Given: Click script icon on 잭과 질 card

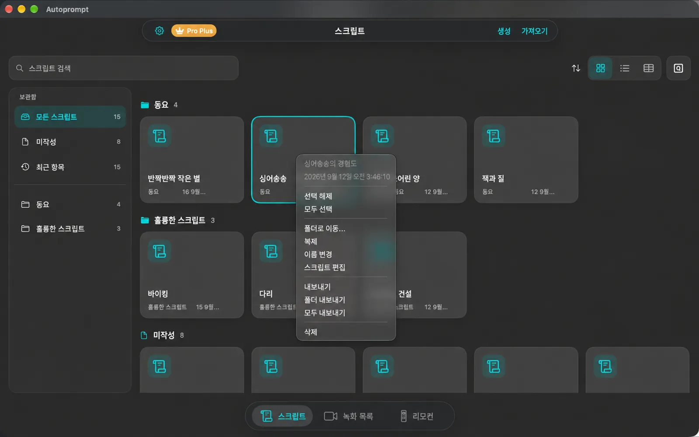Looking at the screenshot, I should (494, 136).
